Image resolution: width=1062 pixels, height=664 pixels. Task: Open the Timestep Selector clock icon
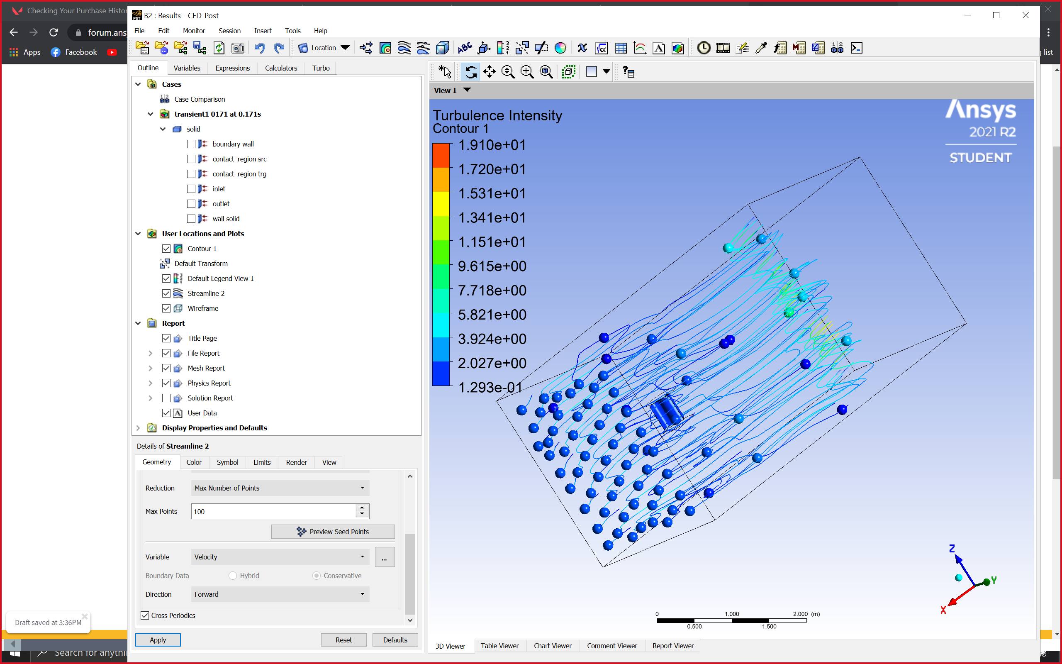coord(704,48)
